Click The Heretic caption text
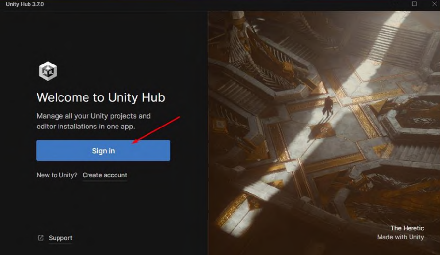440x255 pixels. (x=407, y=228)
